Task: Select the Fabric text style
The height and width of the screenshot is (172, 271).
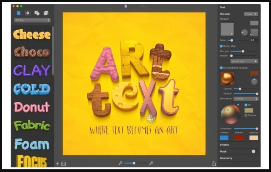Action: click(x=32, y=125)
